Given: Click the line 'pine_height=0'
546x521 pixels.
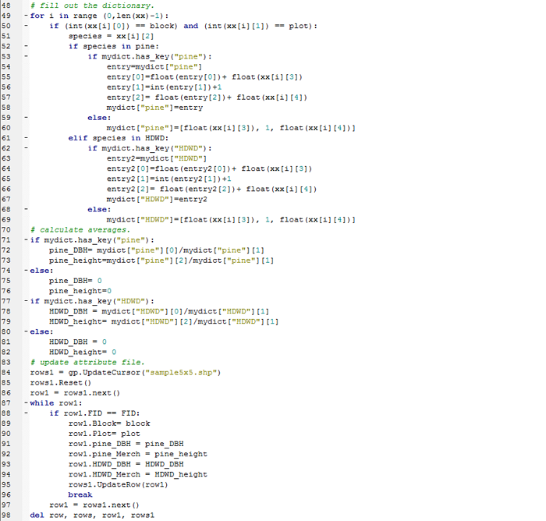Looking at the screenshot, I should point(80,291).
